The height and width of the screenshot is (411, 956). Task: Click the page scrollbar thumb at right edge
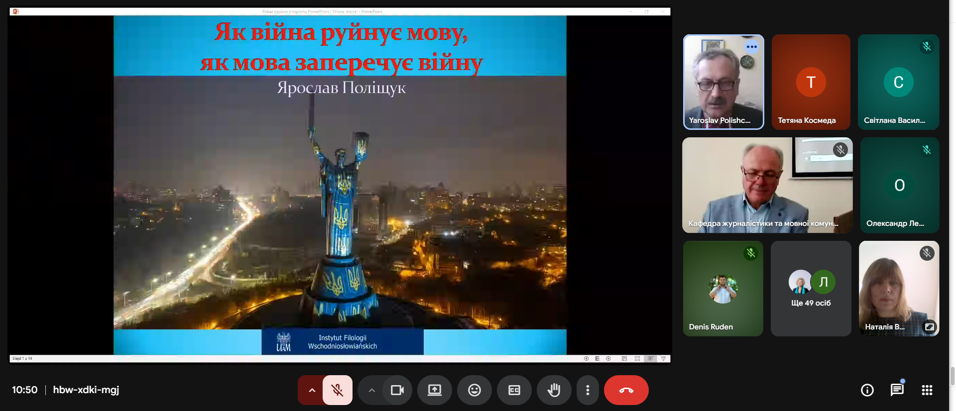(953, 376)
